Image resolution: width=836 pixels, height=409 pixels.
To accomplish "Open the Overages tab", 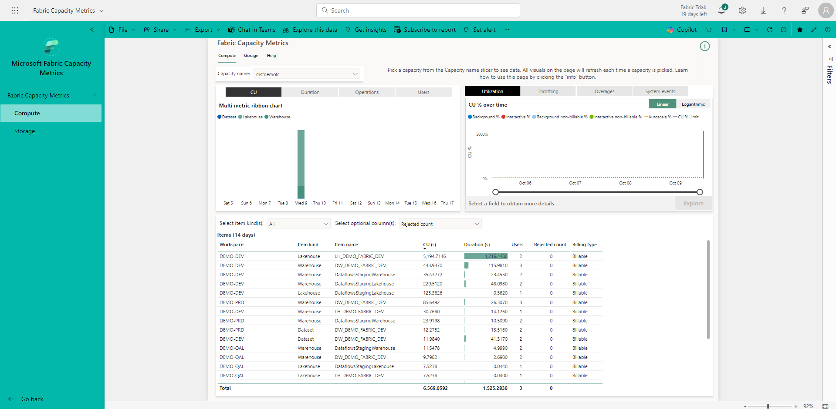I will [x=604, y=91].
